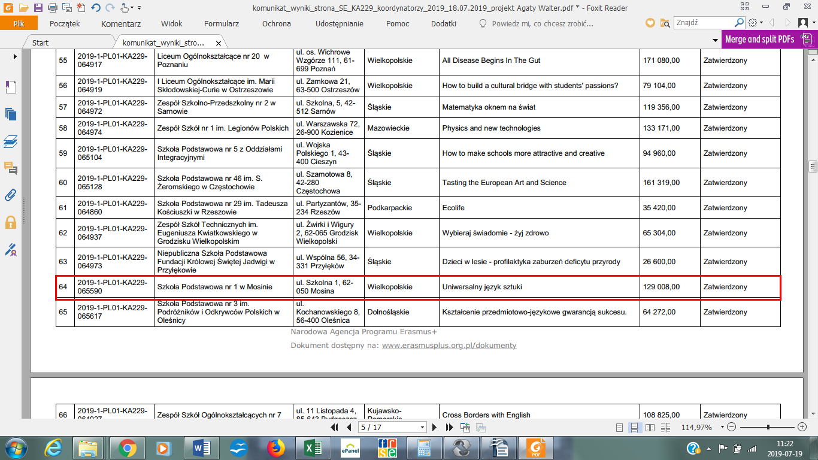Click the zoom slider in status bar
This screenshot has width=818, height=460.
pos(767,427)
